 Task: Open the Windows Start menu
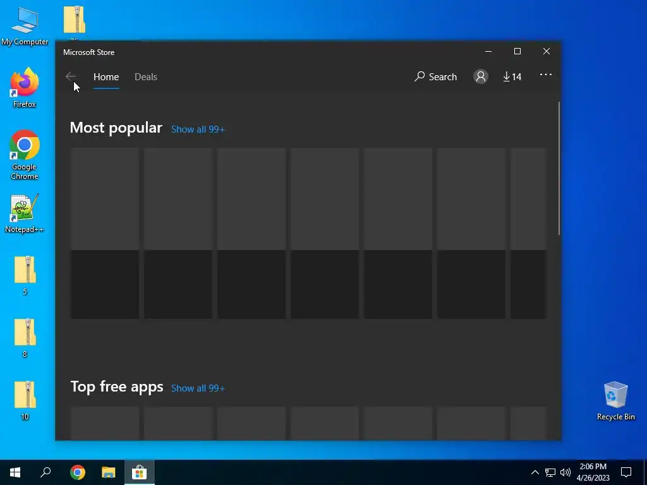(15, 472)
